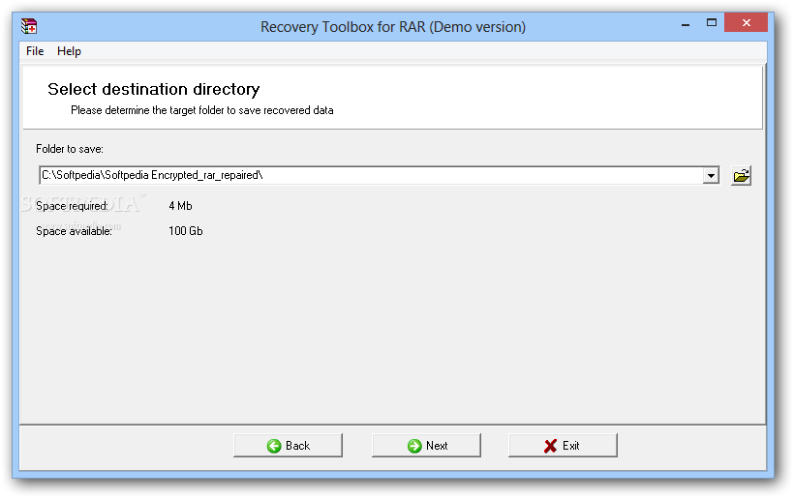The width and height of the screenshot is (794, 498).
Task: Click the Next button
Action: tap(426, 446)
